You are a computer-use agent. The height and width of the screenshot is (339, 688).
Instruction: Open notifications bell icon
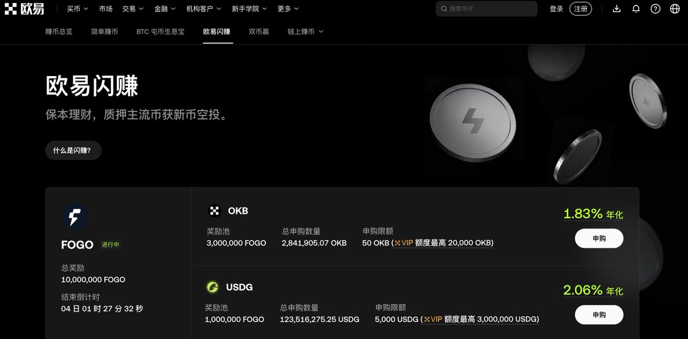[636, 9]
